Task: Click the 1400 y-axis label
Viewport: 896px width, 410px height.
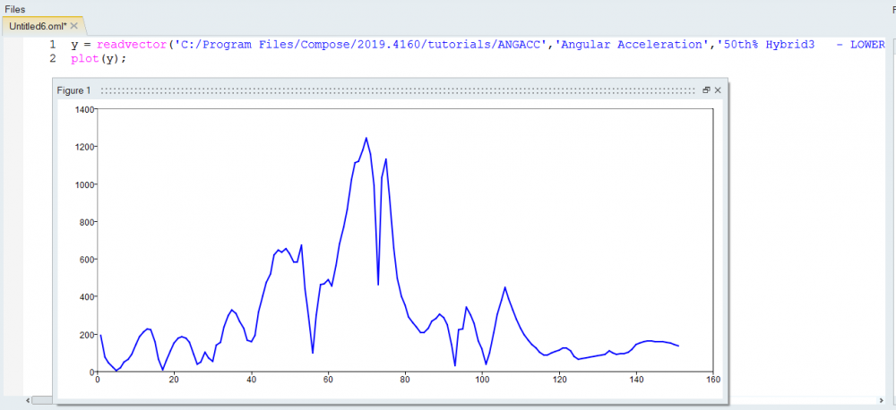Action: click(x=84, y=108)
